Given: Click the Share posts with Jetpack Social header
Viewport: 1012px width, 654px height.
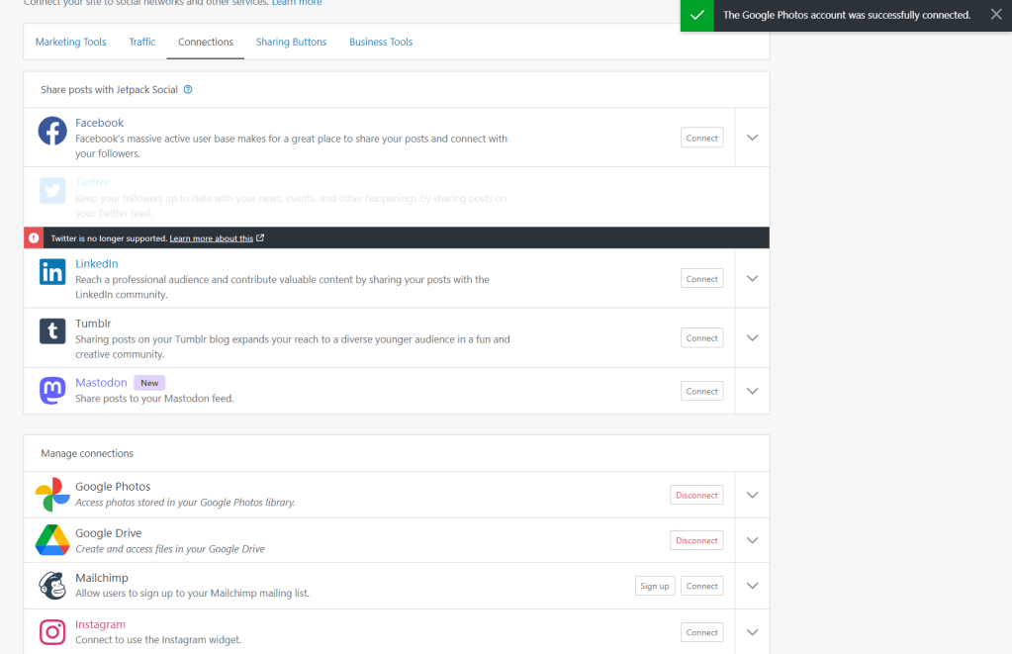Looking at the screenshot, I should pos(109,90).
